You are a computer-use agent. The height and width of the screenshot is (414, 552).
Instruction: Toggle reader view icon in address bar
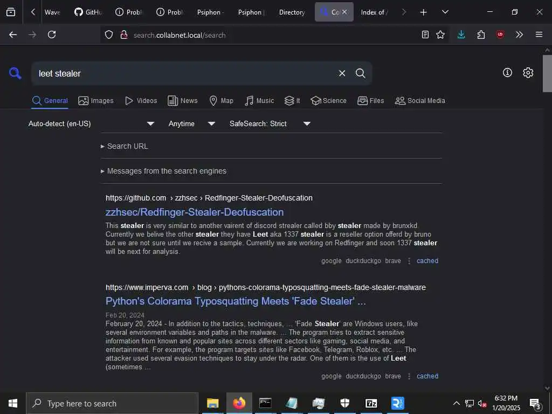click(x=425, y=34)
